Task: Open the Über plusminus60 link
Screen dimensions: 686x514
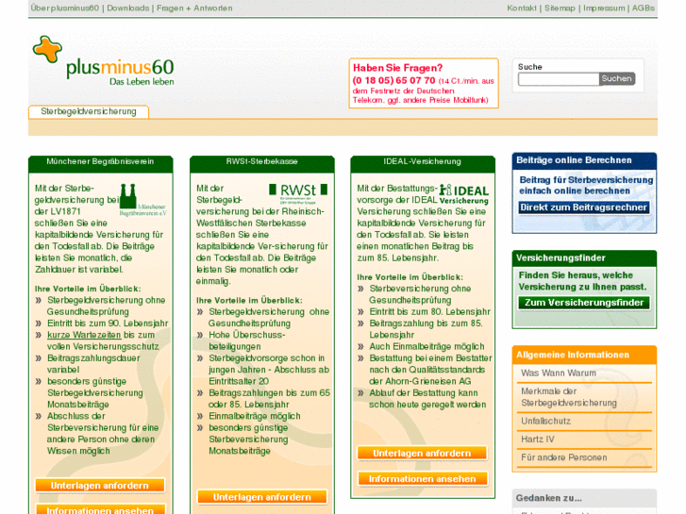Action: point(65,8)
